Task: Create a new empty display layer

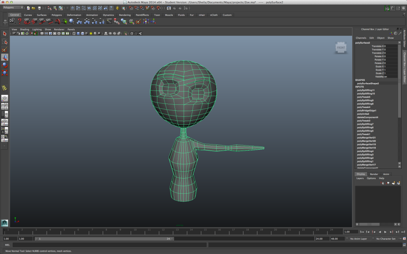Action: (393, 183)
